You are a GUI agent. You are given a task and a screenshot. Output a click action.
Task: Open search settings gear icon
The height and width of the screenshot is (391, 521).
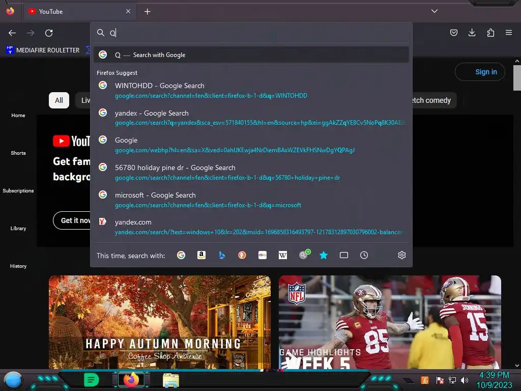[x=402, y=255]
